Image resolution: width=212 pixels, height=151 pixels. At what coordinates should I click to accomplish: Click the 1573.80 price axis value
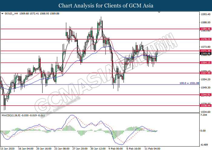[x=206, y=47]
